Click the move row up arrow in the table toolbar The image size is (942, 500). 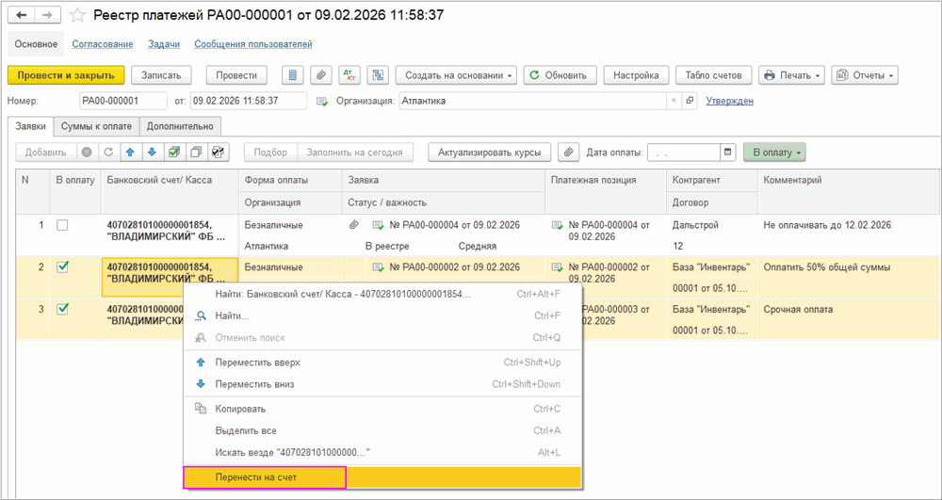click(x=130, y=153)
